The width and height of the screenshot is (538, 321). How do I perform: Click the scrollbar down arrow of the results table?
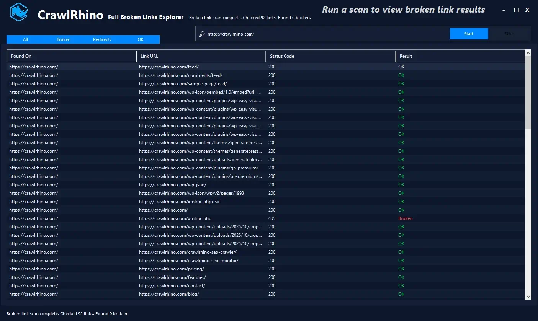(x=528, y=297)
